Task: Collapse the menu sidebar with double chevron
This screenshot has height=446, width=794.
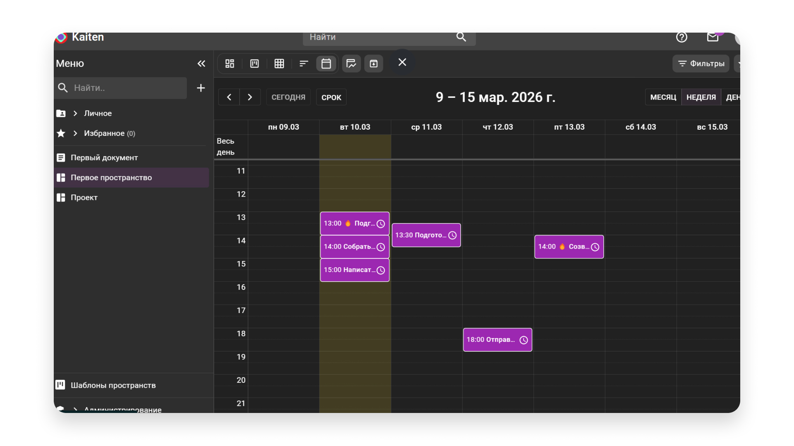Action: coord(201,64)
